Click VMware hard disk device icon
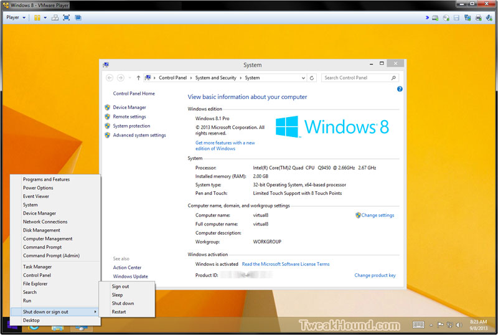498x335 pixels. (435, 18)
